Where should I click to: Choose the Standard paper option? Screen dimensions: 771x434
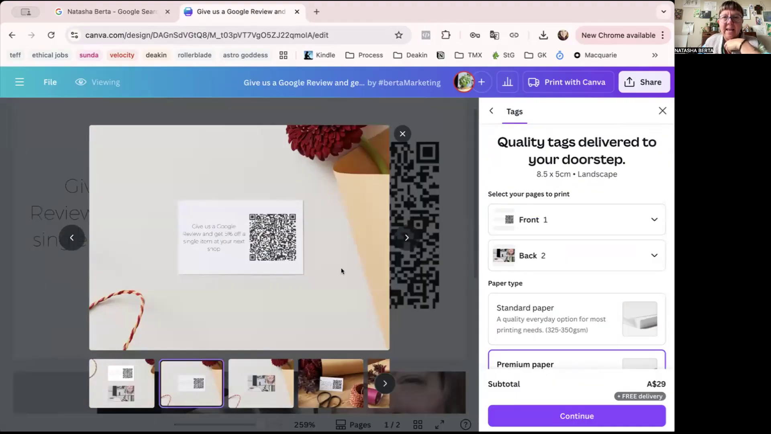point(577,319)
